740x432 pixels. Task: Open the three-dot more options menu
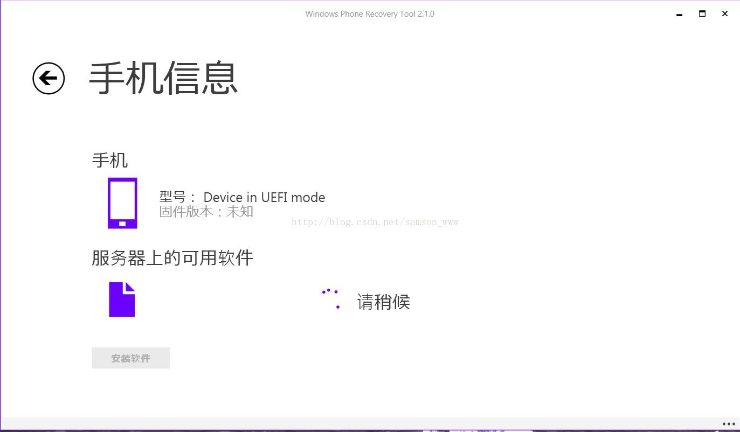click(x=728, y=424)
